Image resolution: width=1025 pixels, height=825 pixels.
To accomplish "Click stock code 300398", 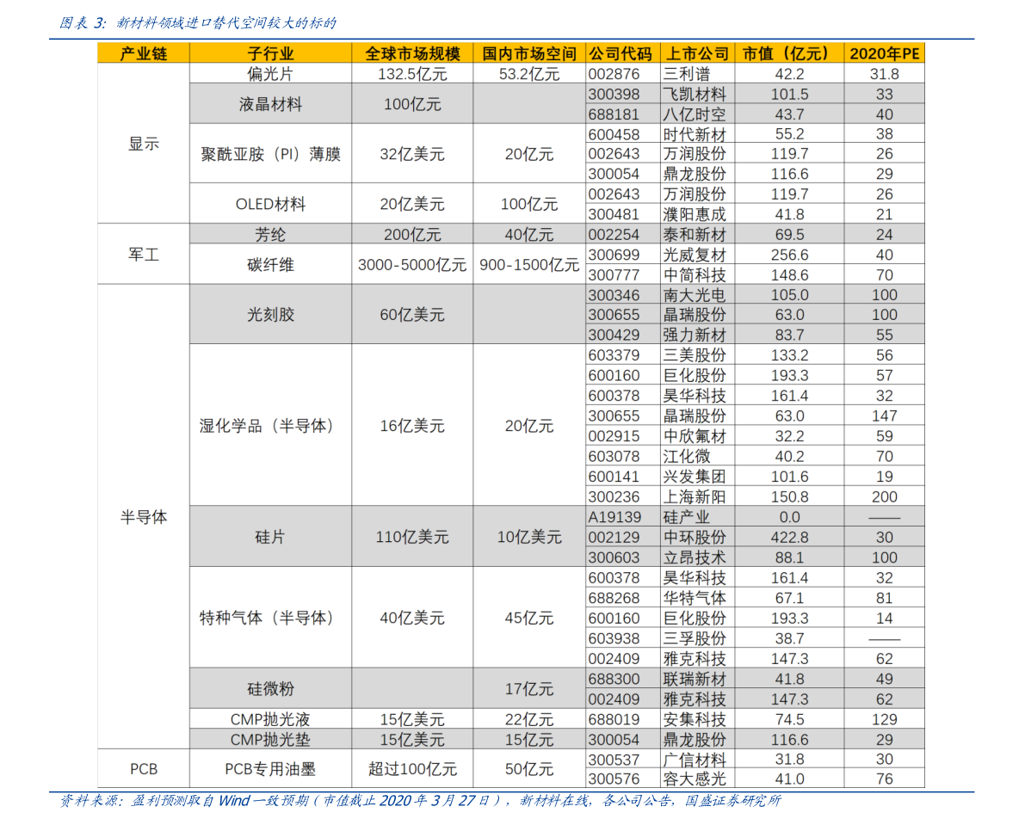I will [614, 94].
